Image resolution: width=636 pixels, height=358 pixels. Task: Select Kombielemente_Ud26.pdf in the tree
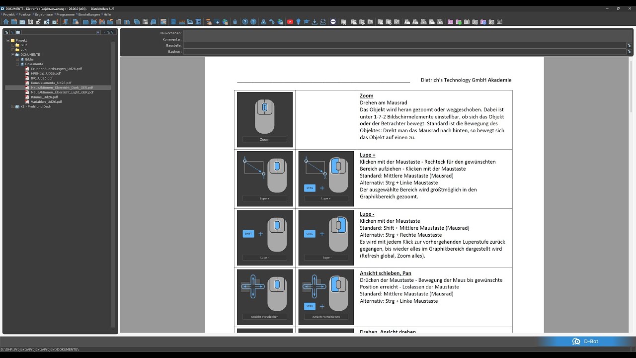click(x=51, y=83)
